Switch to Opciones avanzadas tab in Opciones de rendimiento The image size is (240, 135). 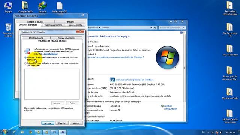coord(66,38)
